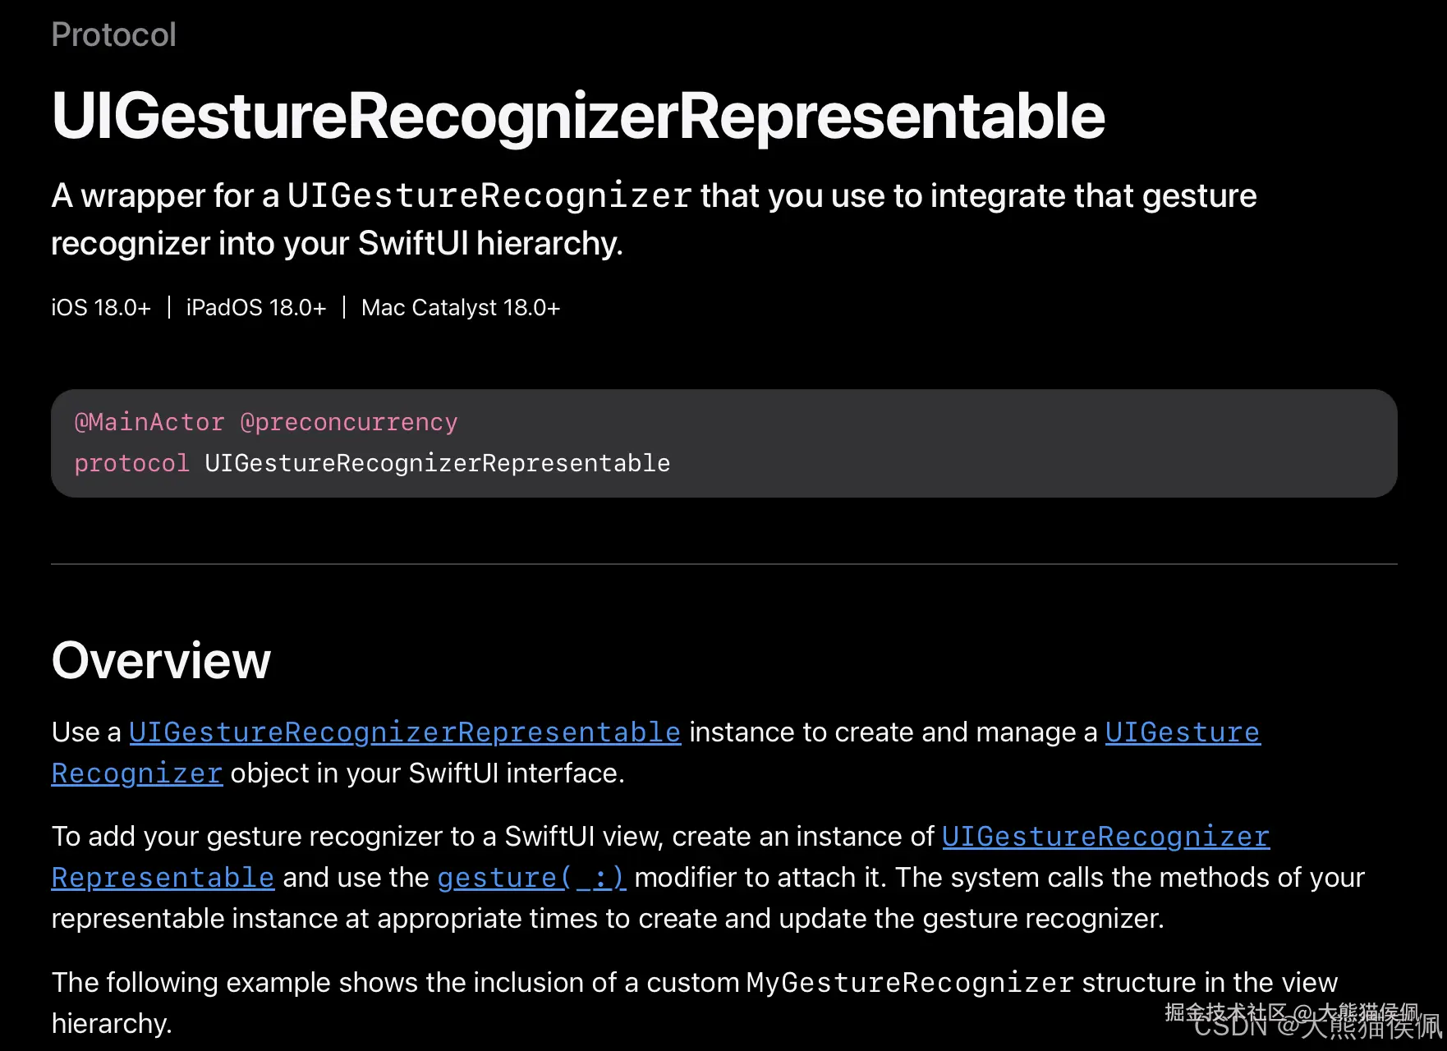Viewport: 1447px width, 1051px height.
Task: Click the gray 'Protocol' label at the top
Action: [x=113, y=35]
